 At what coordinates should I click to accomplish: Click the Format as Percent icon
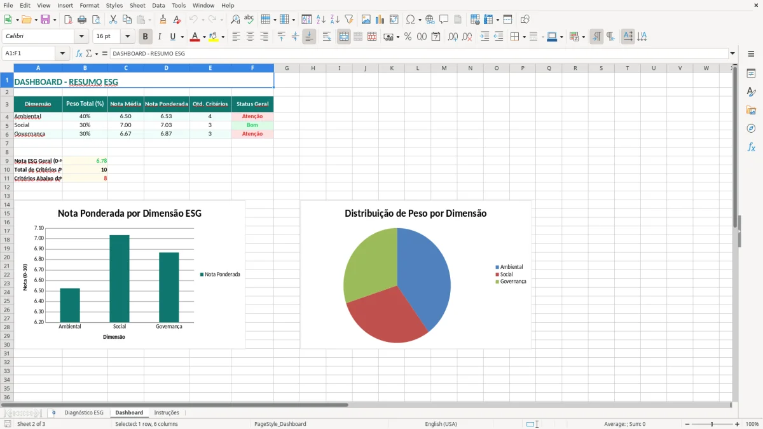[x=408, y=37]
